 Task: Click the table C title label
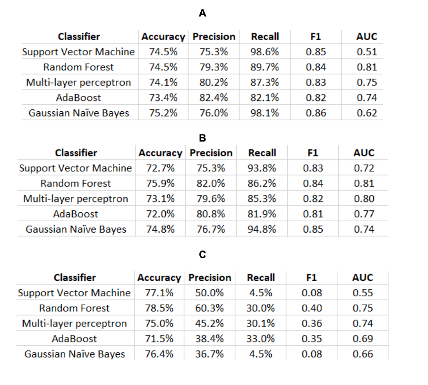point(203,255)
